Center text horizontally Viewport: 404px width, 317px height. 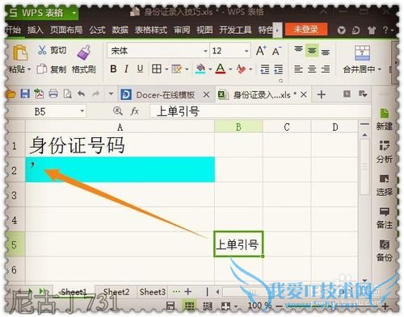coord(312,69)
